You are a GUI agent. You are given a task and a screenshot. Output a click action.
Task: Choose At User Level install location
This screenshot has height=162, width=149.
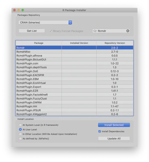click(x=20, y=130)
